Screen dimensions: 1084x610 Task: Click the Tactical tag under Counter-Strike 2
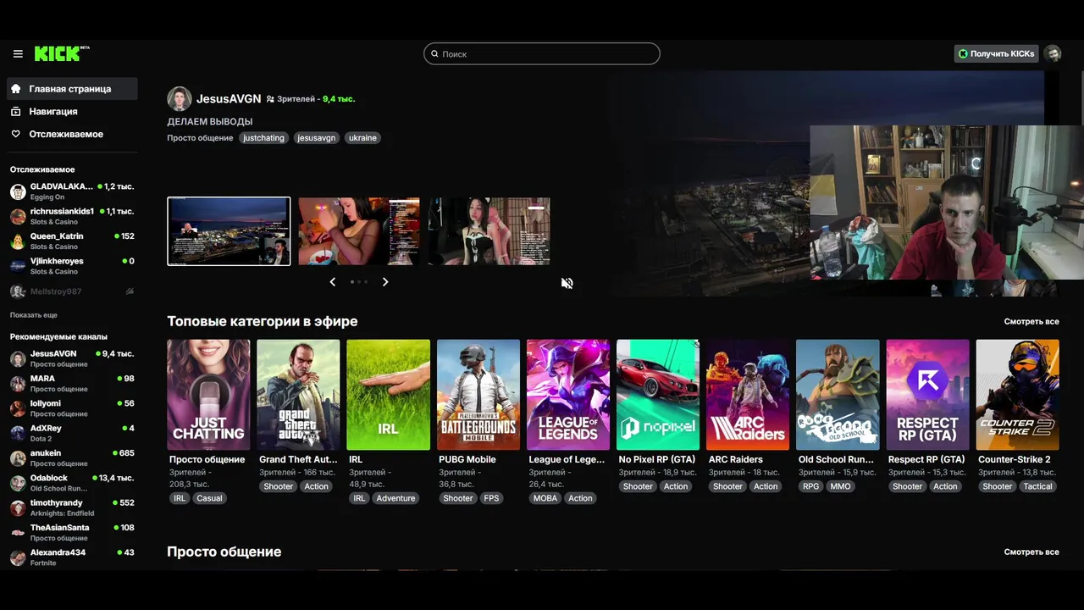click(1037, 486)
